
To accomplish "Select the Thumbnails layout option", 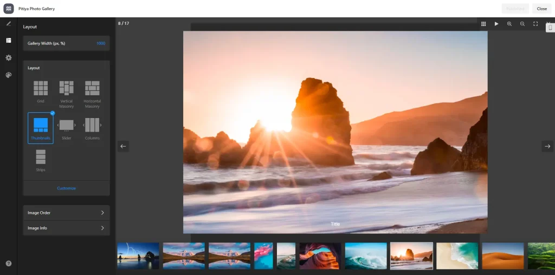I will click(41, 128).
